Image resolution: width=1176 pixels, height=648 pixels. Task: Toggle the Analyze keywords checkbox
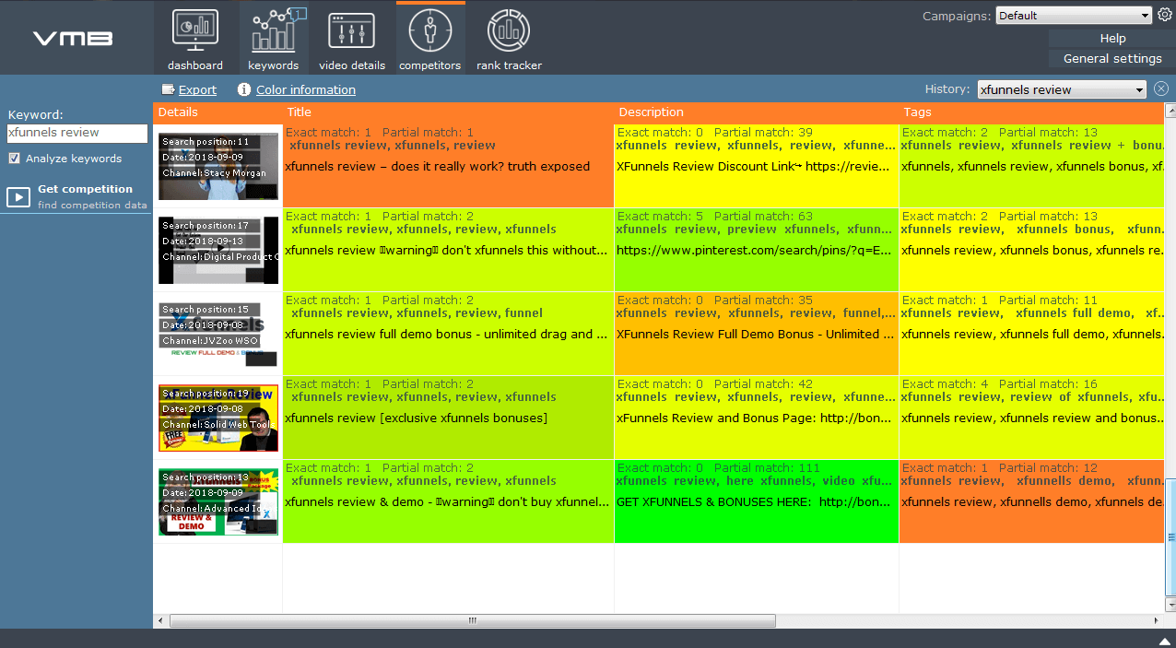(14, 159)
